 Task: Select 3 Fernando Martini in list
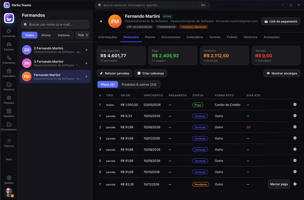point(55,63)
